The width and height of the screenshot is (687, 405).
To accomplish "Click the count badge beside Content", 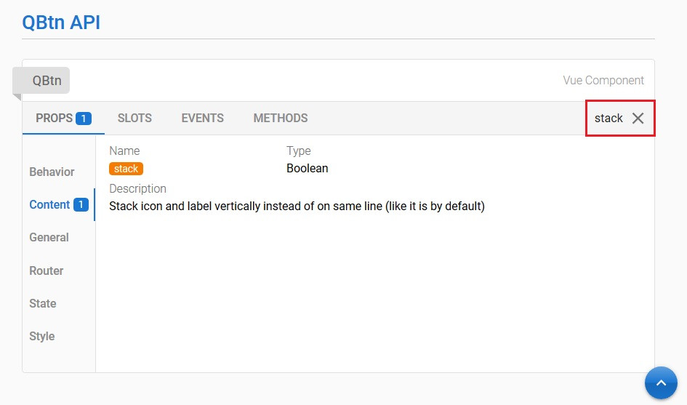I will click(x=81, y=205).
